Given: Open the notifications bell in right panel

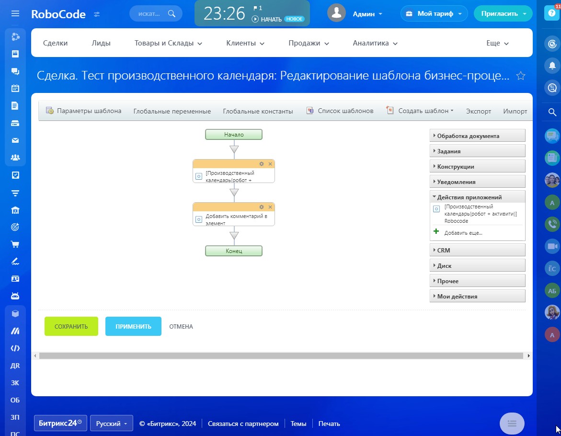Looking at the screenshot, I should 552,66.
